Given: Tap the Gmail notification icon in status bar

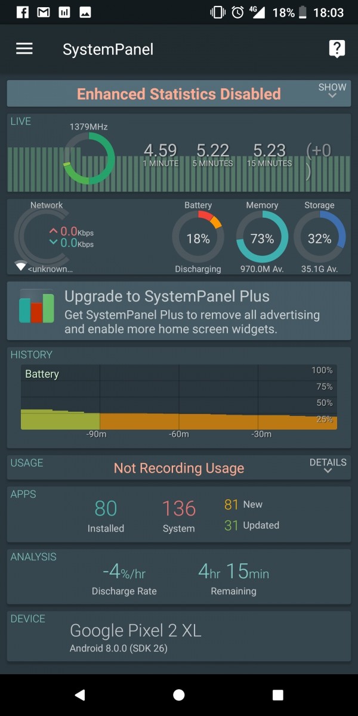Looking at the screenshot, I should [43, 12].
